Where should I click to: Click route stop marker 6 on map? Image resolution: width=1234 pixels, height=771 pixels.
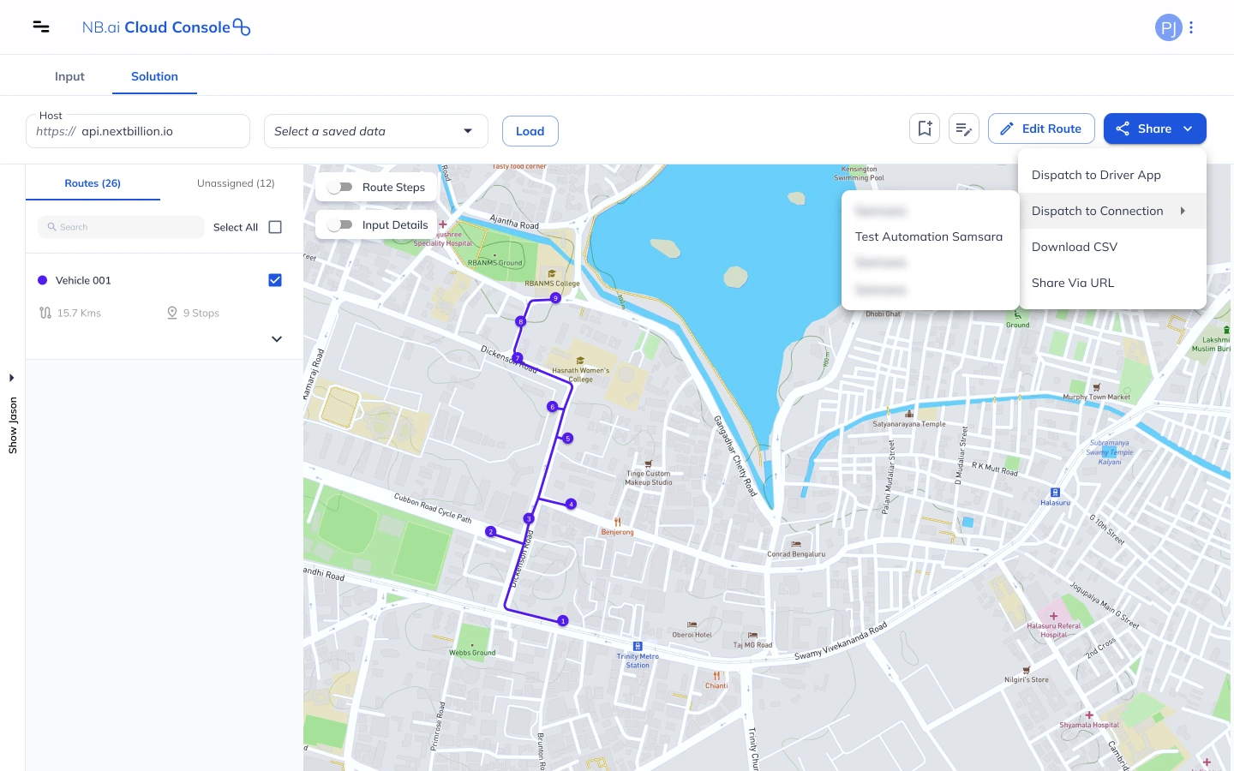552,407
